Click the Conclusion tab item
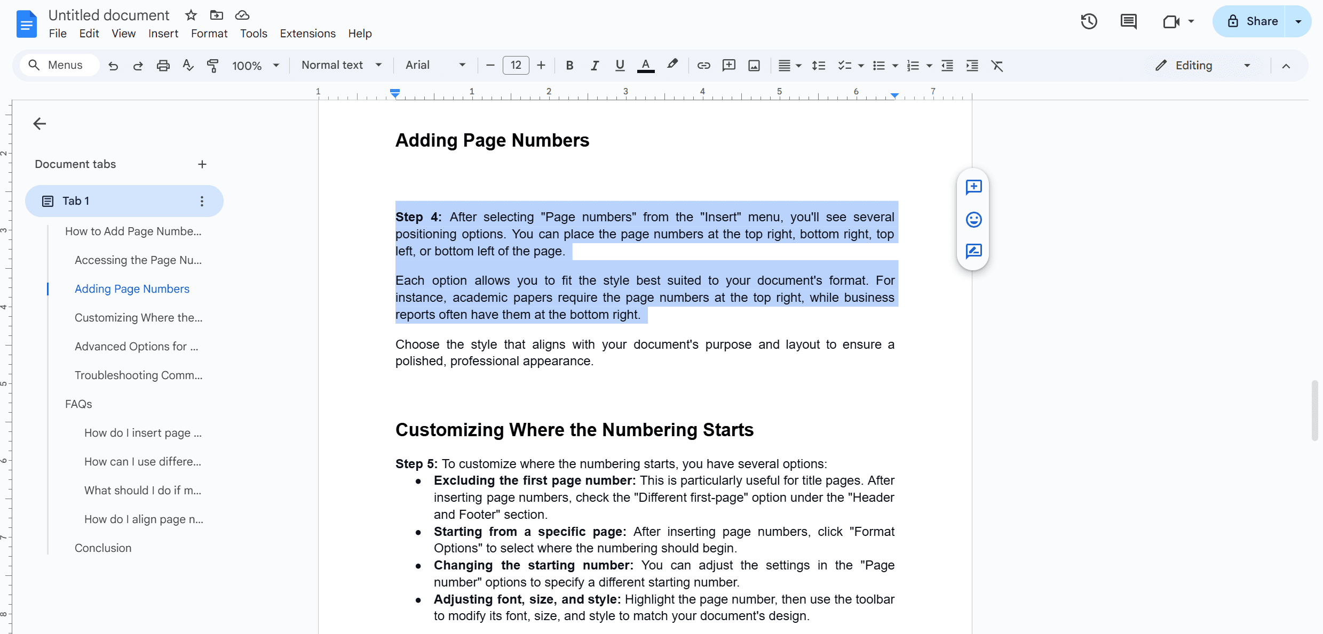 tap(102, 547)
